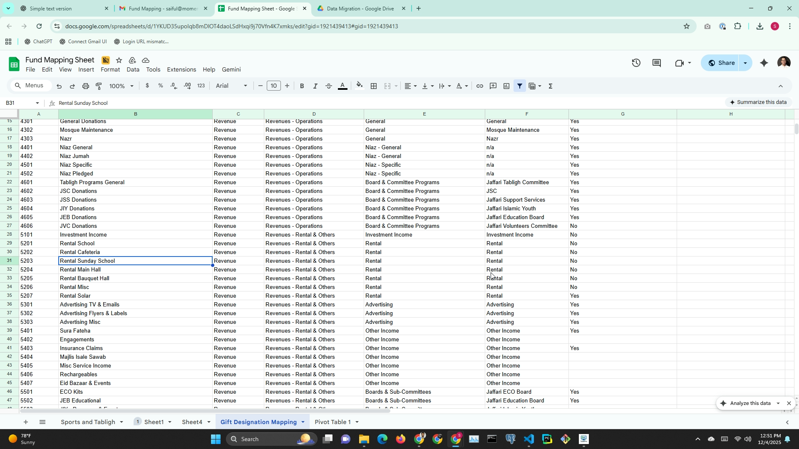Click the insert chart icon
The image size is (799, 449).
pos(506,86)
